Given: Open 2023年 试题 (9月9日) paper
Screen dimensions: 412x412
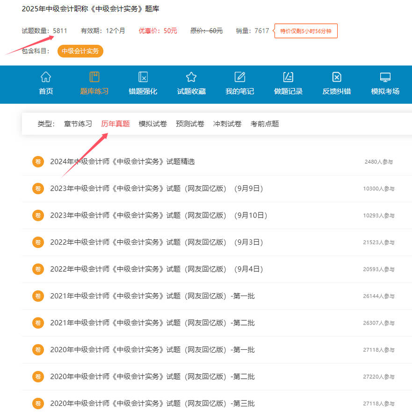Looking at the screenshot, I should point(157,188).
